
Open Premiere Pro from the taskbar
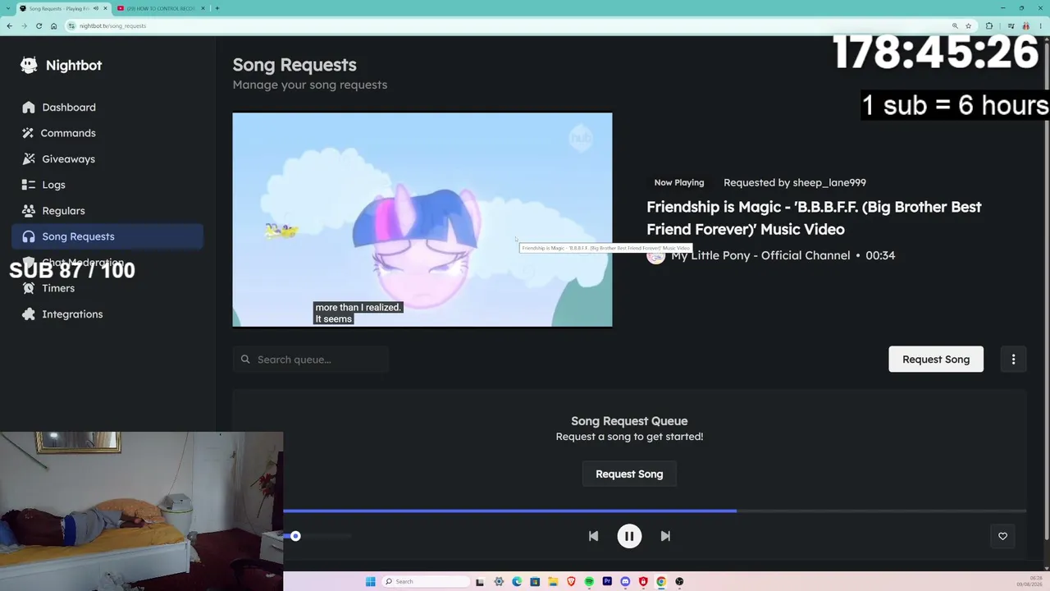[607, 582]
